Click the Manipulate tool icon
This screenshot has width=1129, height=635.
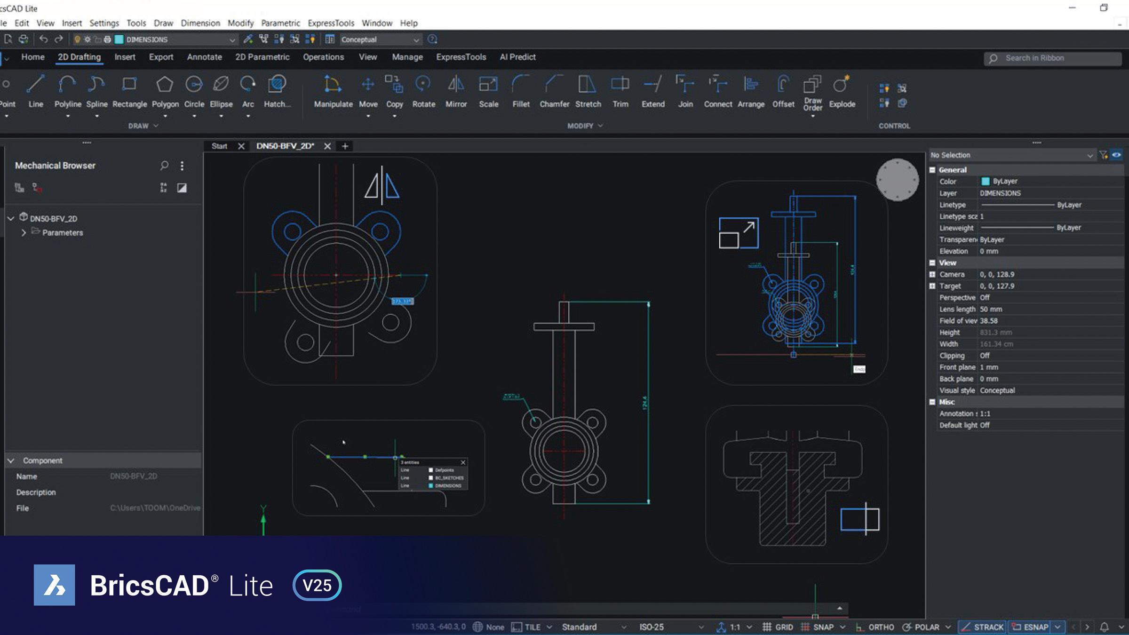tap(333, 85)
